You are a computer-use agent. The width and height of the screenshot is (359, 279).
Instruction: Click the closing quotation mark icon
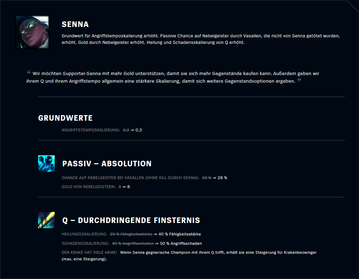[299, 80]
